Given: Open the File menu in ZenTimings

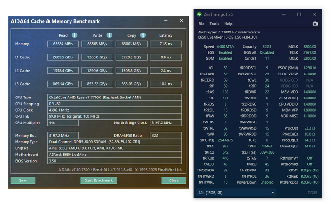Looking at the screenshot, I should 201,24.
